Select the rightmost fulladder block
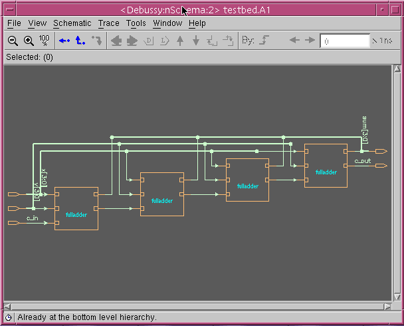The width and height of the screenshot is (404, 326). [326, 166]
